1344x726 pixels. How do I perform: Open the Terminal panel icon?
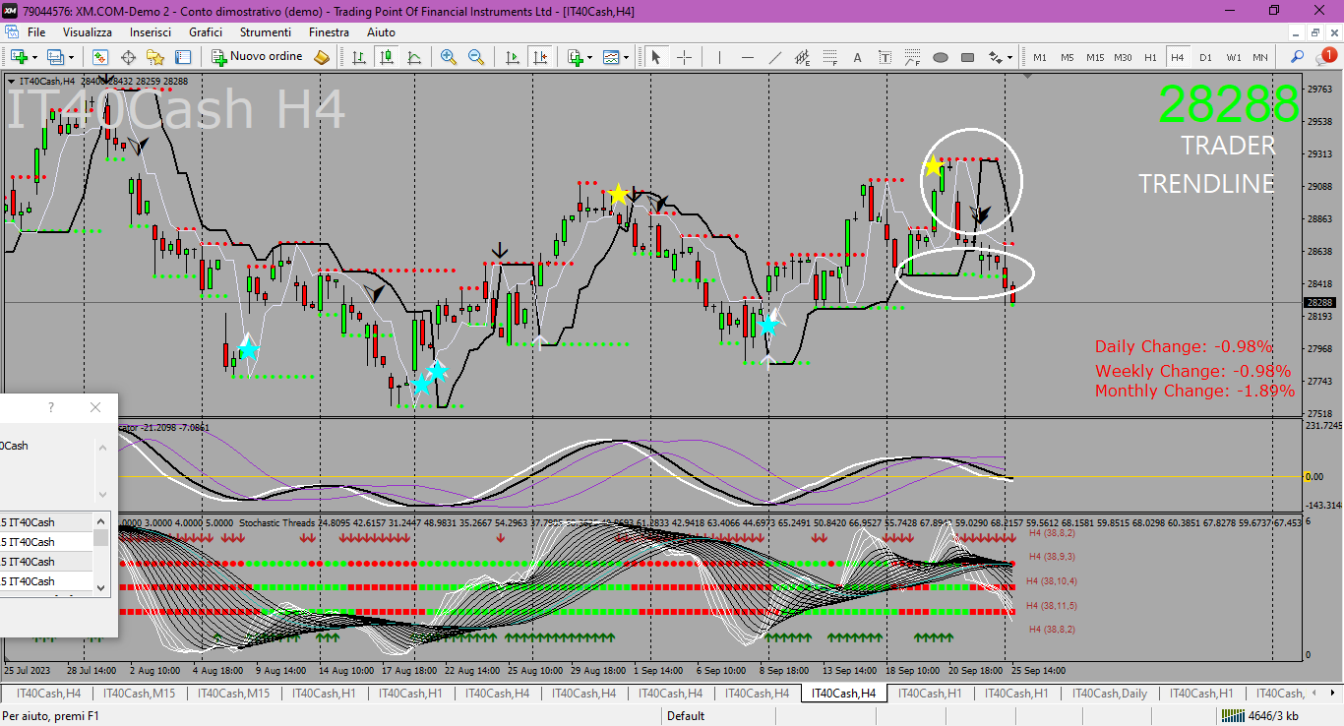point(183,57)
